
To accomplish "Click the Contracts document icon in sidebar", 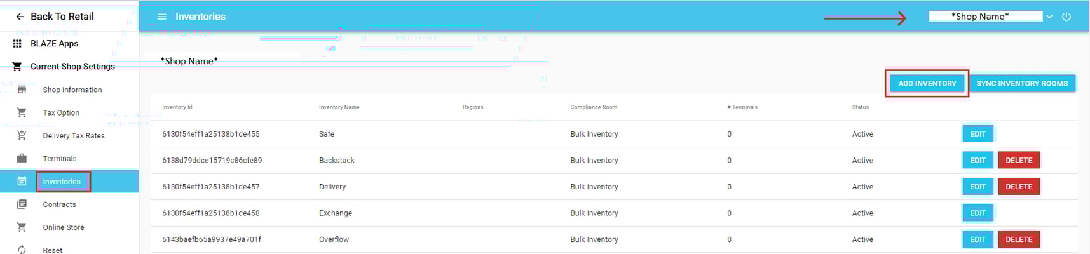I will click(x=22, y=204).
